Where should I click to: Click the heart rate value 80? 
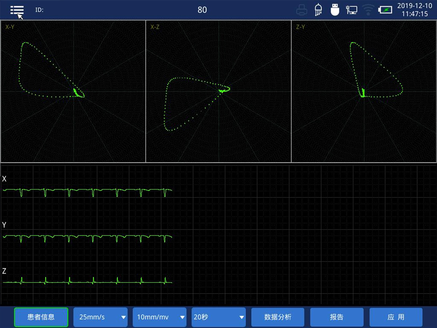tap(202, 10)
